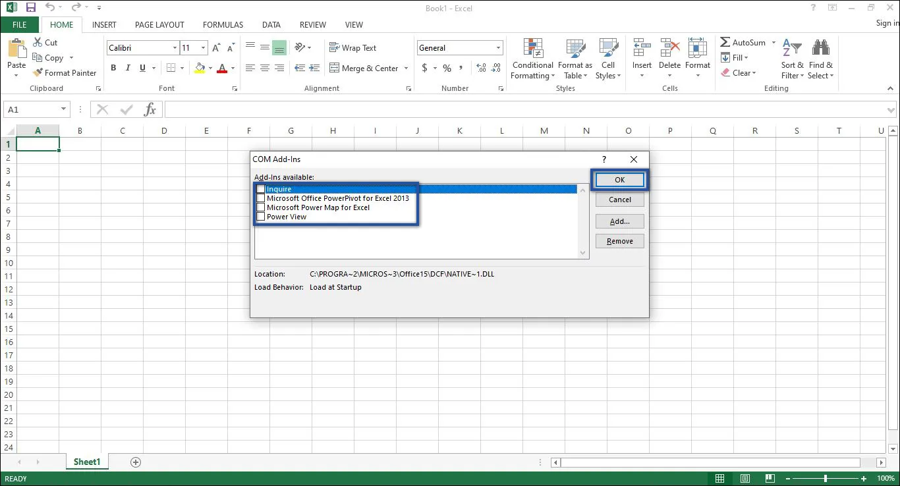Click the Remove button

pyautogui.click(x=619, y=240)
